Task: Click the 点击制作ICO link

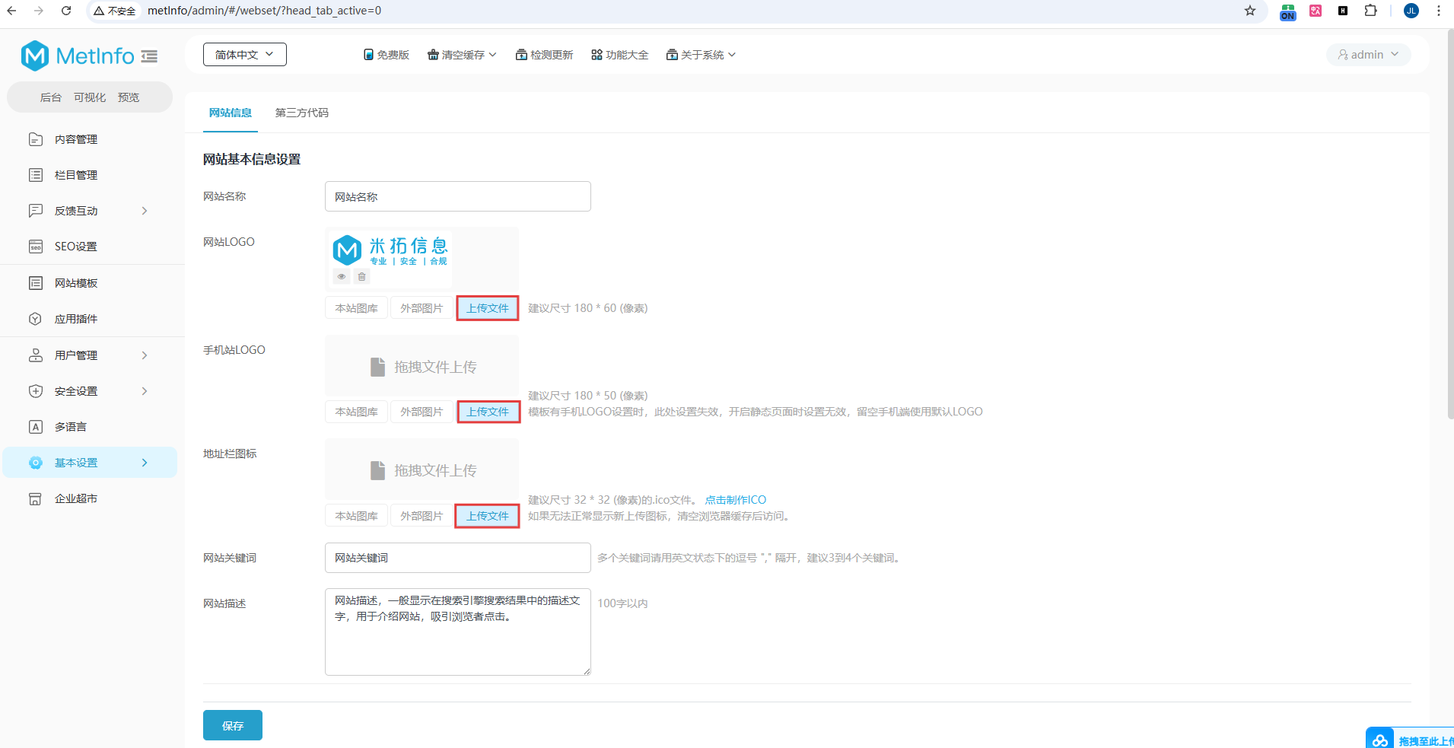Action: coord(735,500)
